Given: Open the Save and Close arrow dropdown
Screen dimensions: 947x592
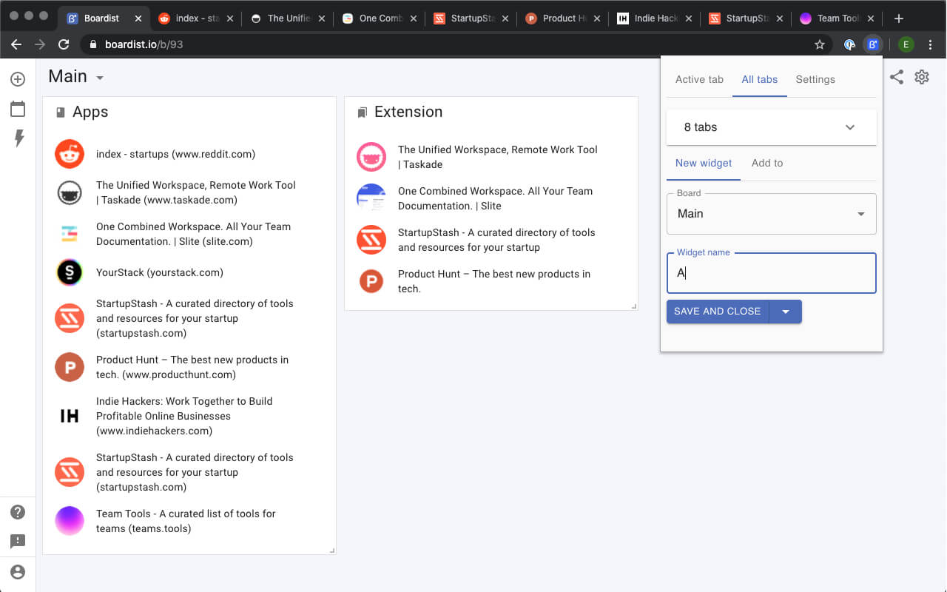Looking at the screenshot, I should pos(786,312).
